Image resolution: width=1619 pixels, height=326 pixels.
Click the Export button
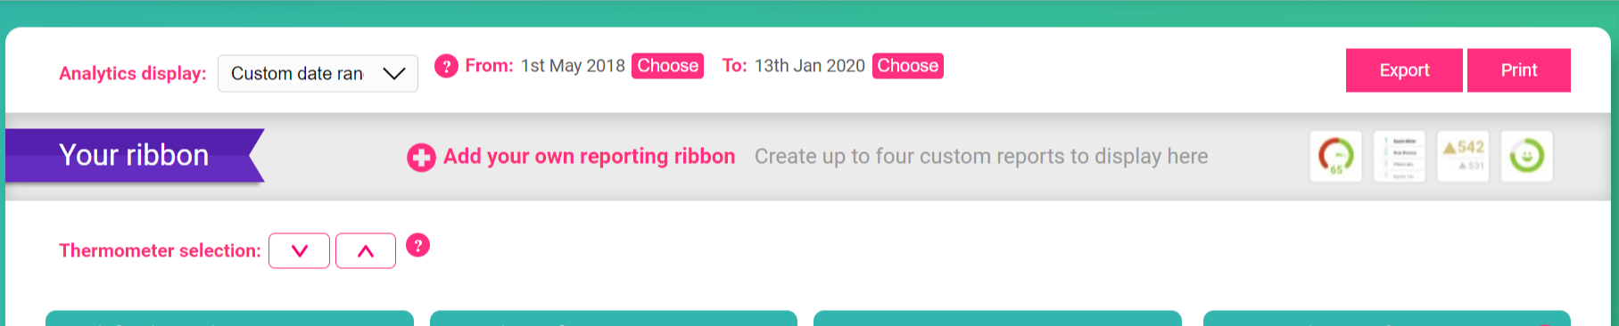click(x=1404, y=70)
